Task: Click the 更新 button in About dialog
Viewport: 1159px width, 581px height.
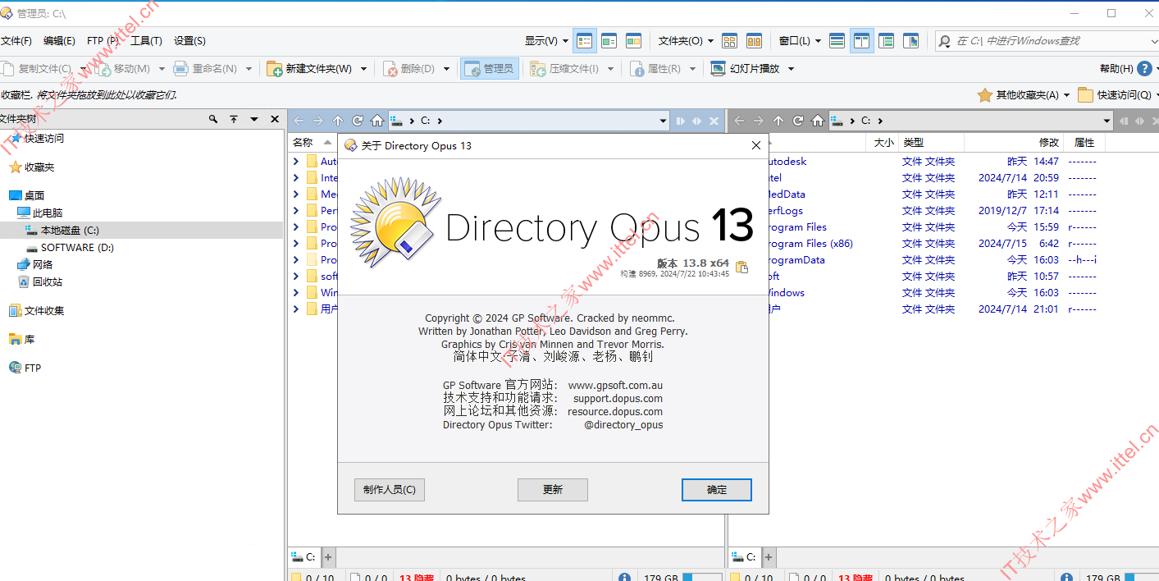Action: (552, 489)
